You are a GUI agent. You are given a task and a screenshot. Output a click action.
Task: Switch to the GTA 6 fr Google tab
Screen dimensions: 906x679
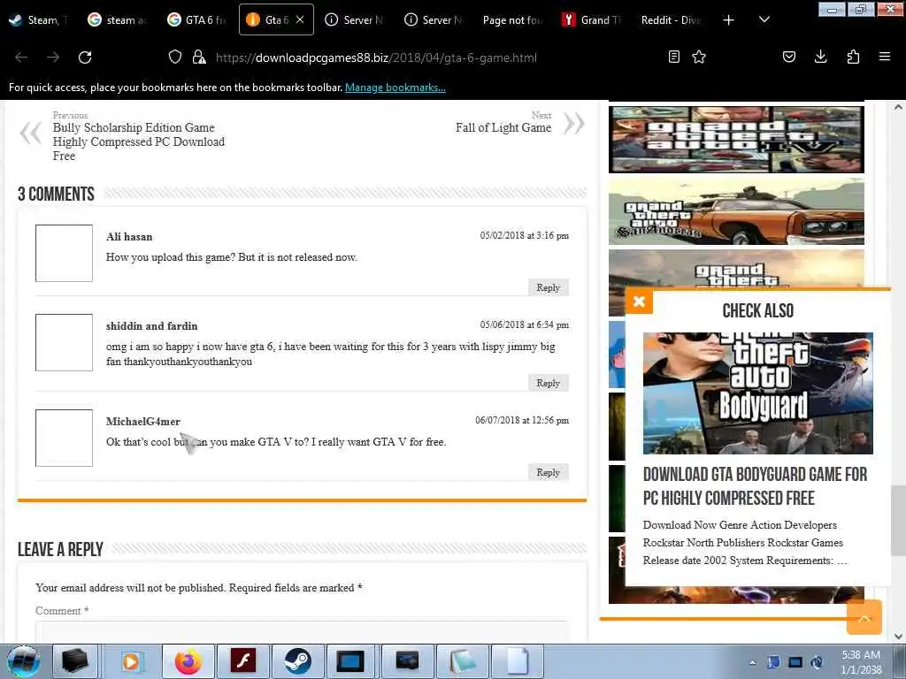197,19
